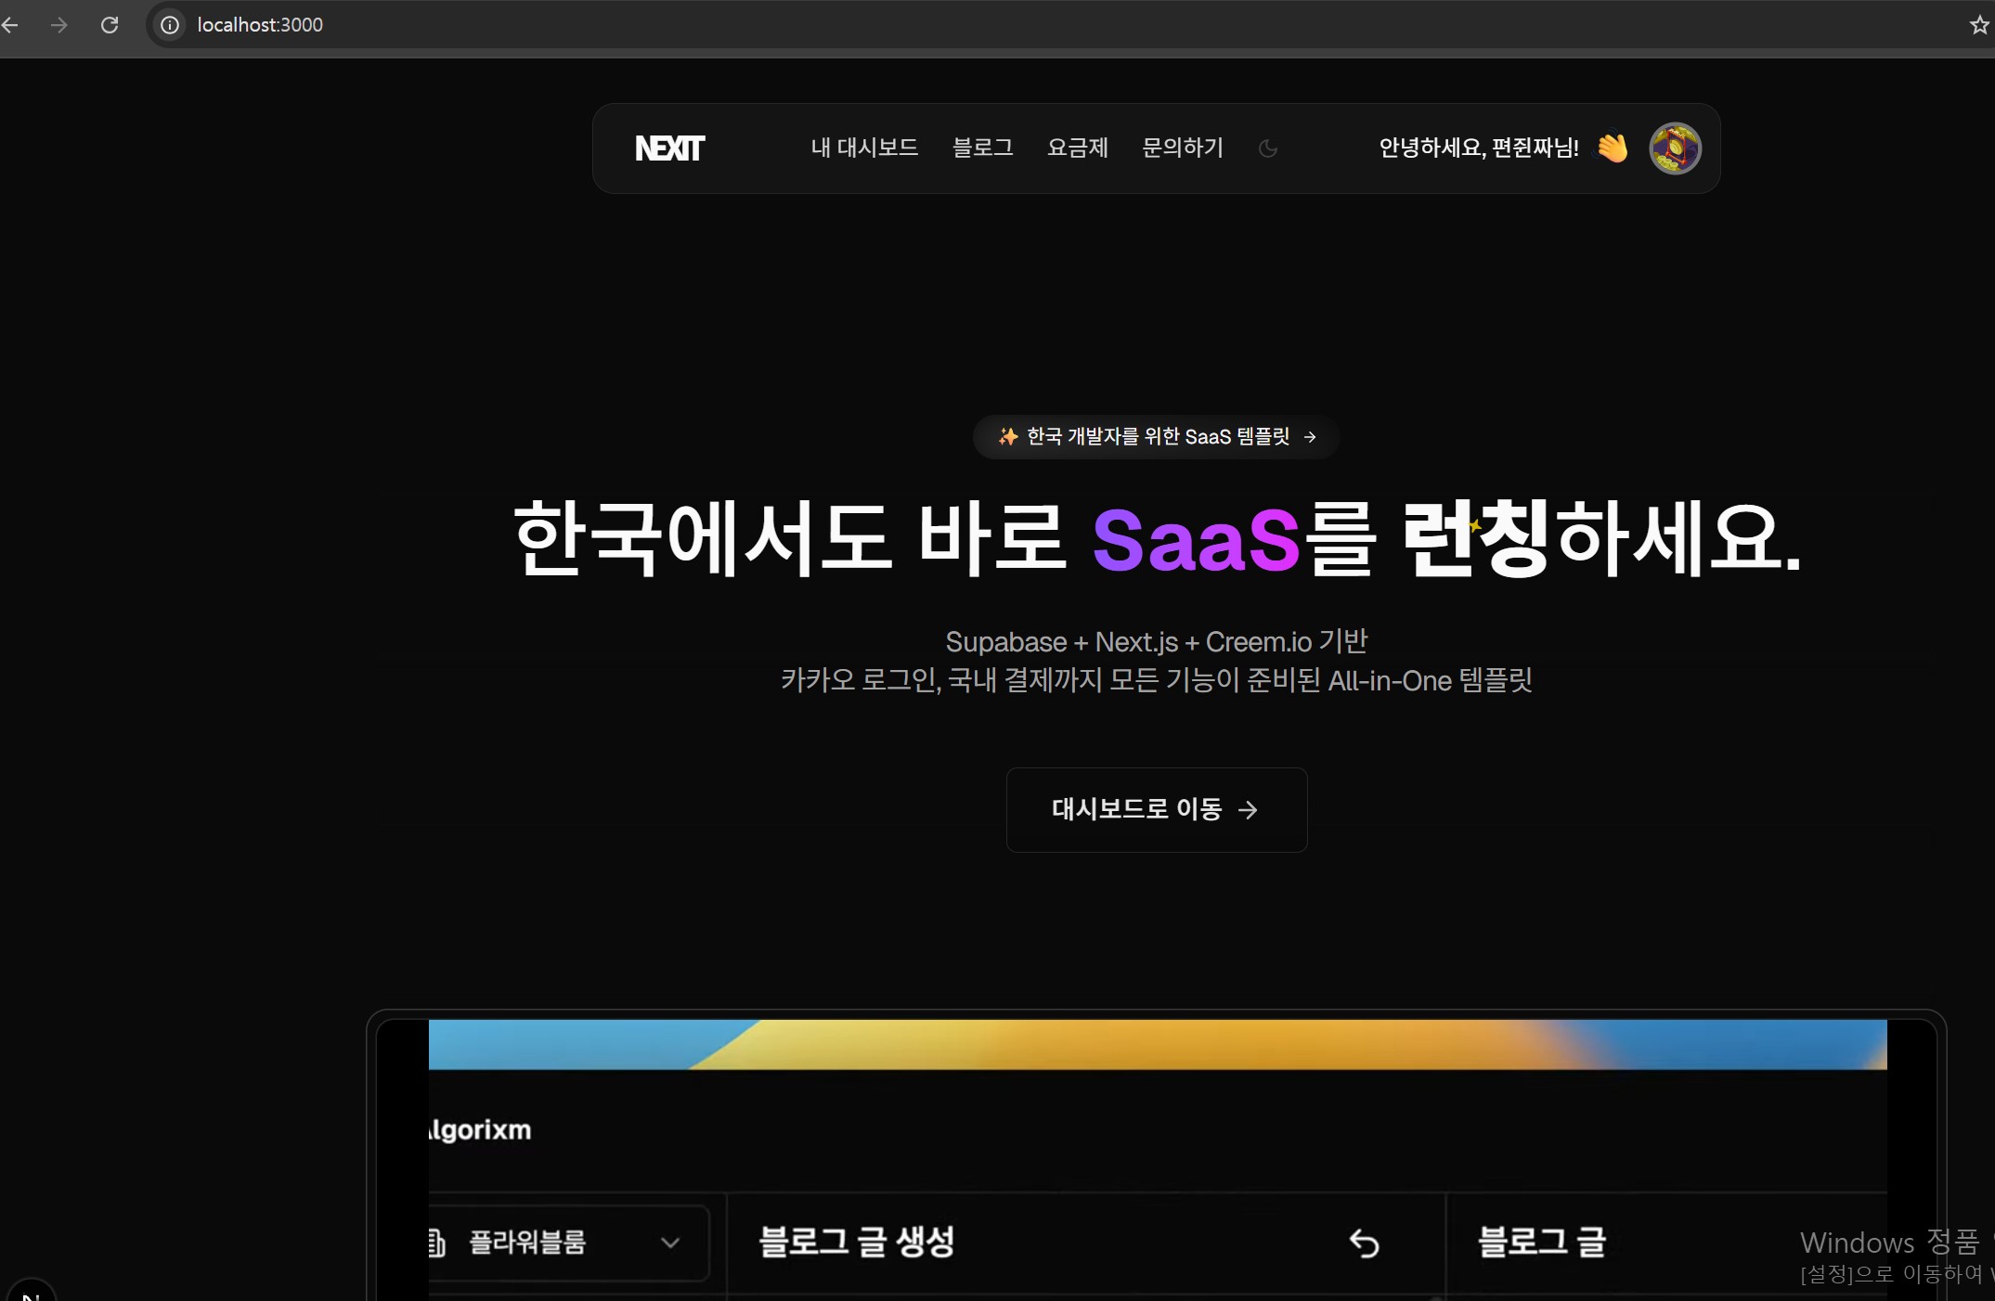Toggle dark mode with moon icon
Viewport: 1995px width, 1301px height.
click(1268, 148)
